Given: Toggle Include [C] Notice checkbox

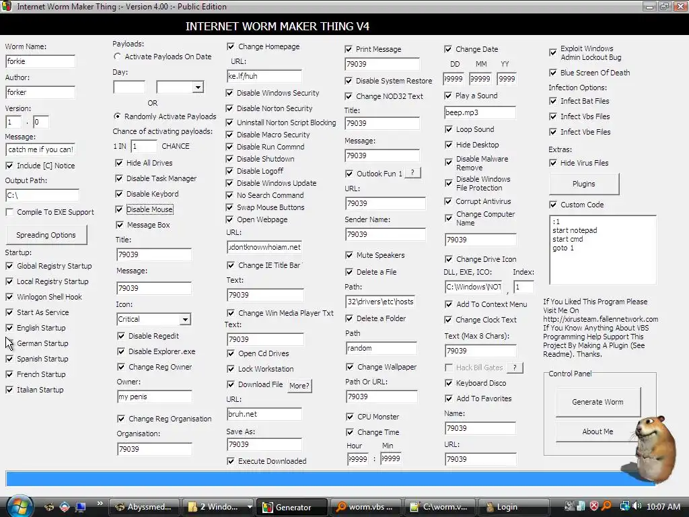Looking at the screenshot, I should point(9,166).
